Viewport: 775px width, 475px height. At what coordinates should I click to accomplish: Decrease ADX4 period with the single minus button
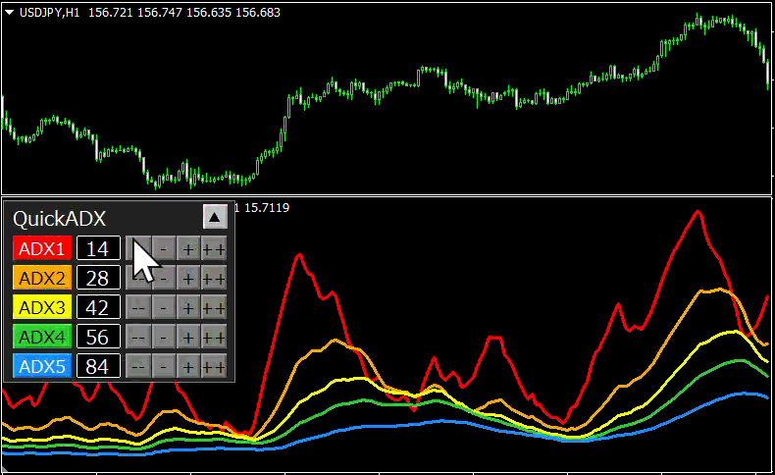[164, 337]
